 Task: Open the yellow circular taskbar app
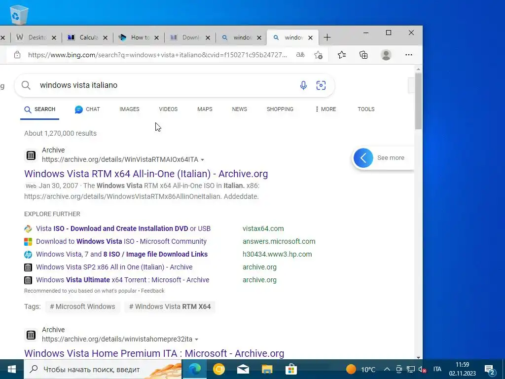tap(218, 369)
